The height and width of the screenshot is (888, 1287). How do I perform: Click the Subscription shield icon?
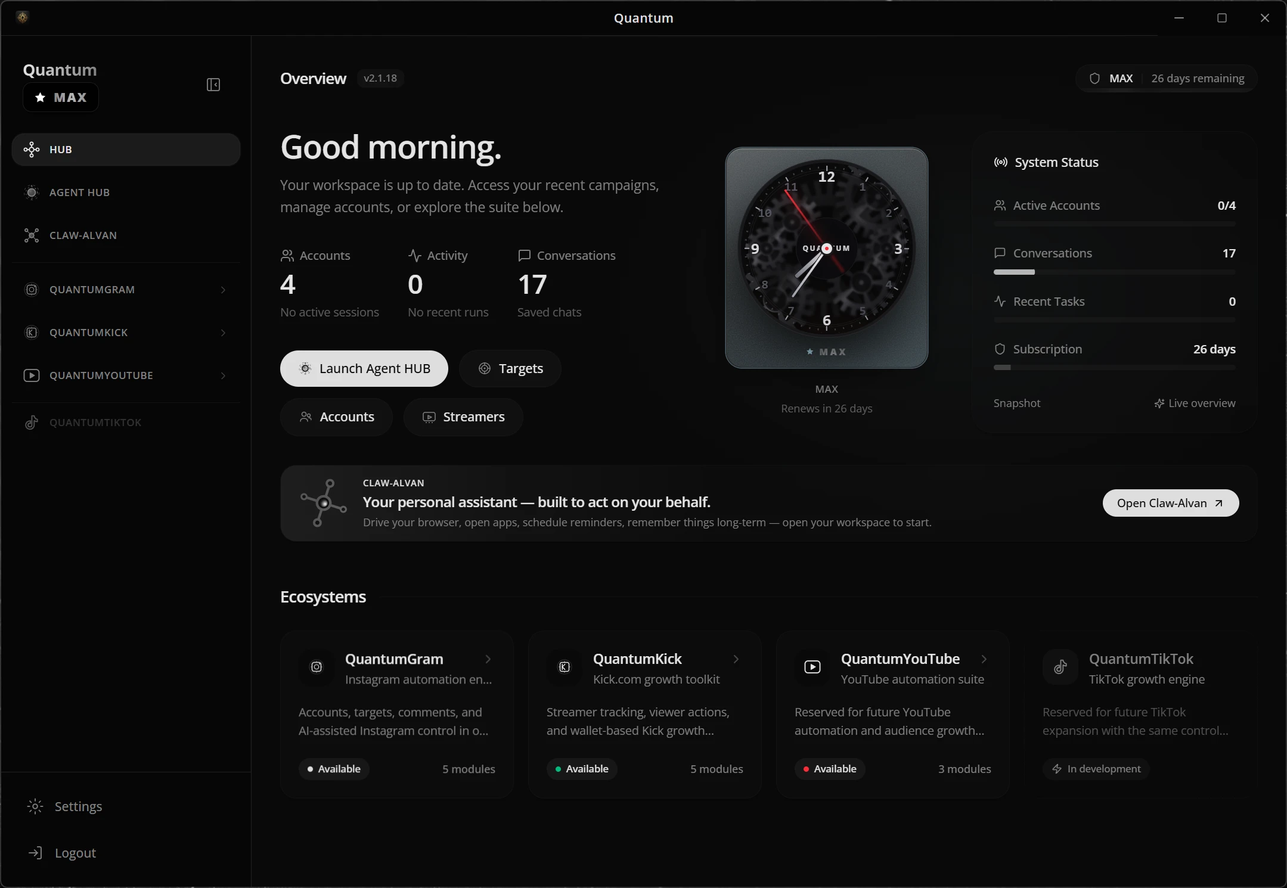pyautogui.click(x=1000, y=349)
